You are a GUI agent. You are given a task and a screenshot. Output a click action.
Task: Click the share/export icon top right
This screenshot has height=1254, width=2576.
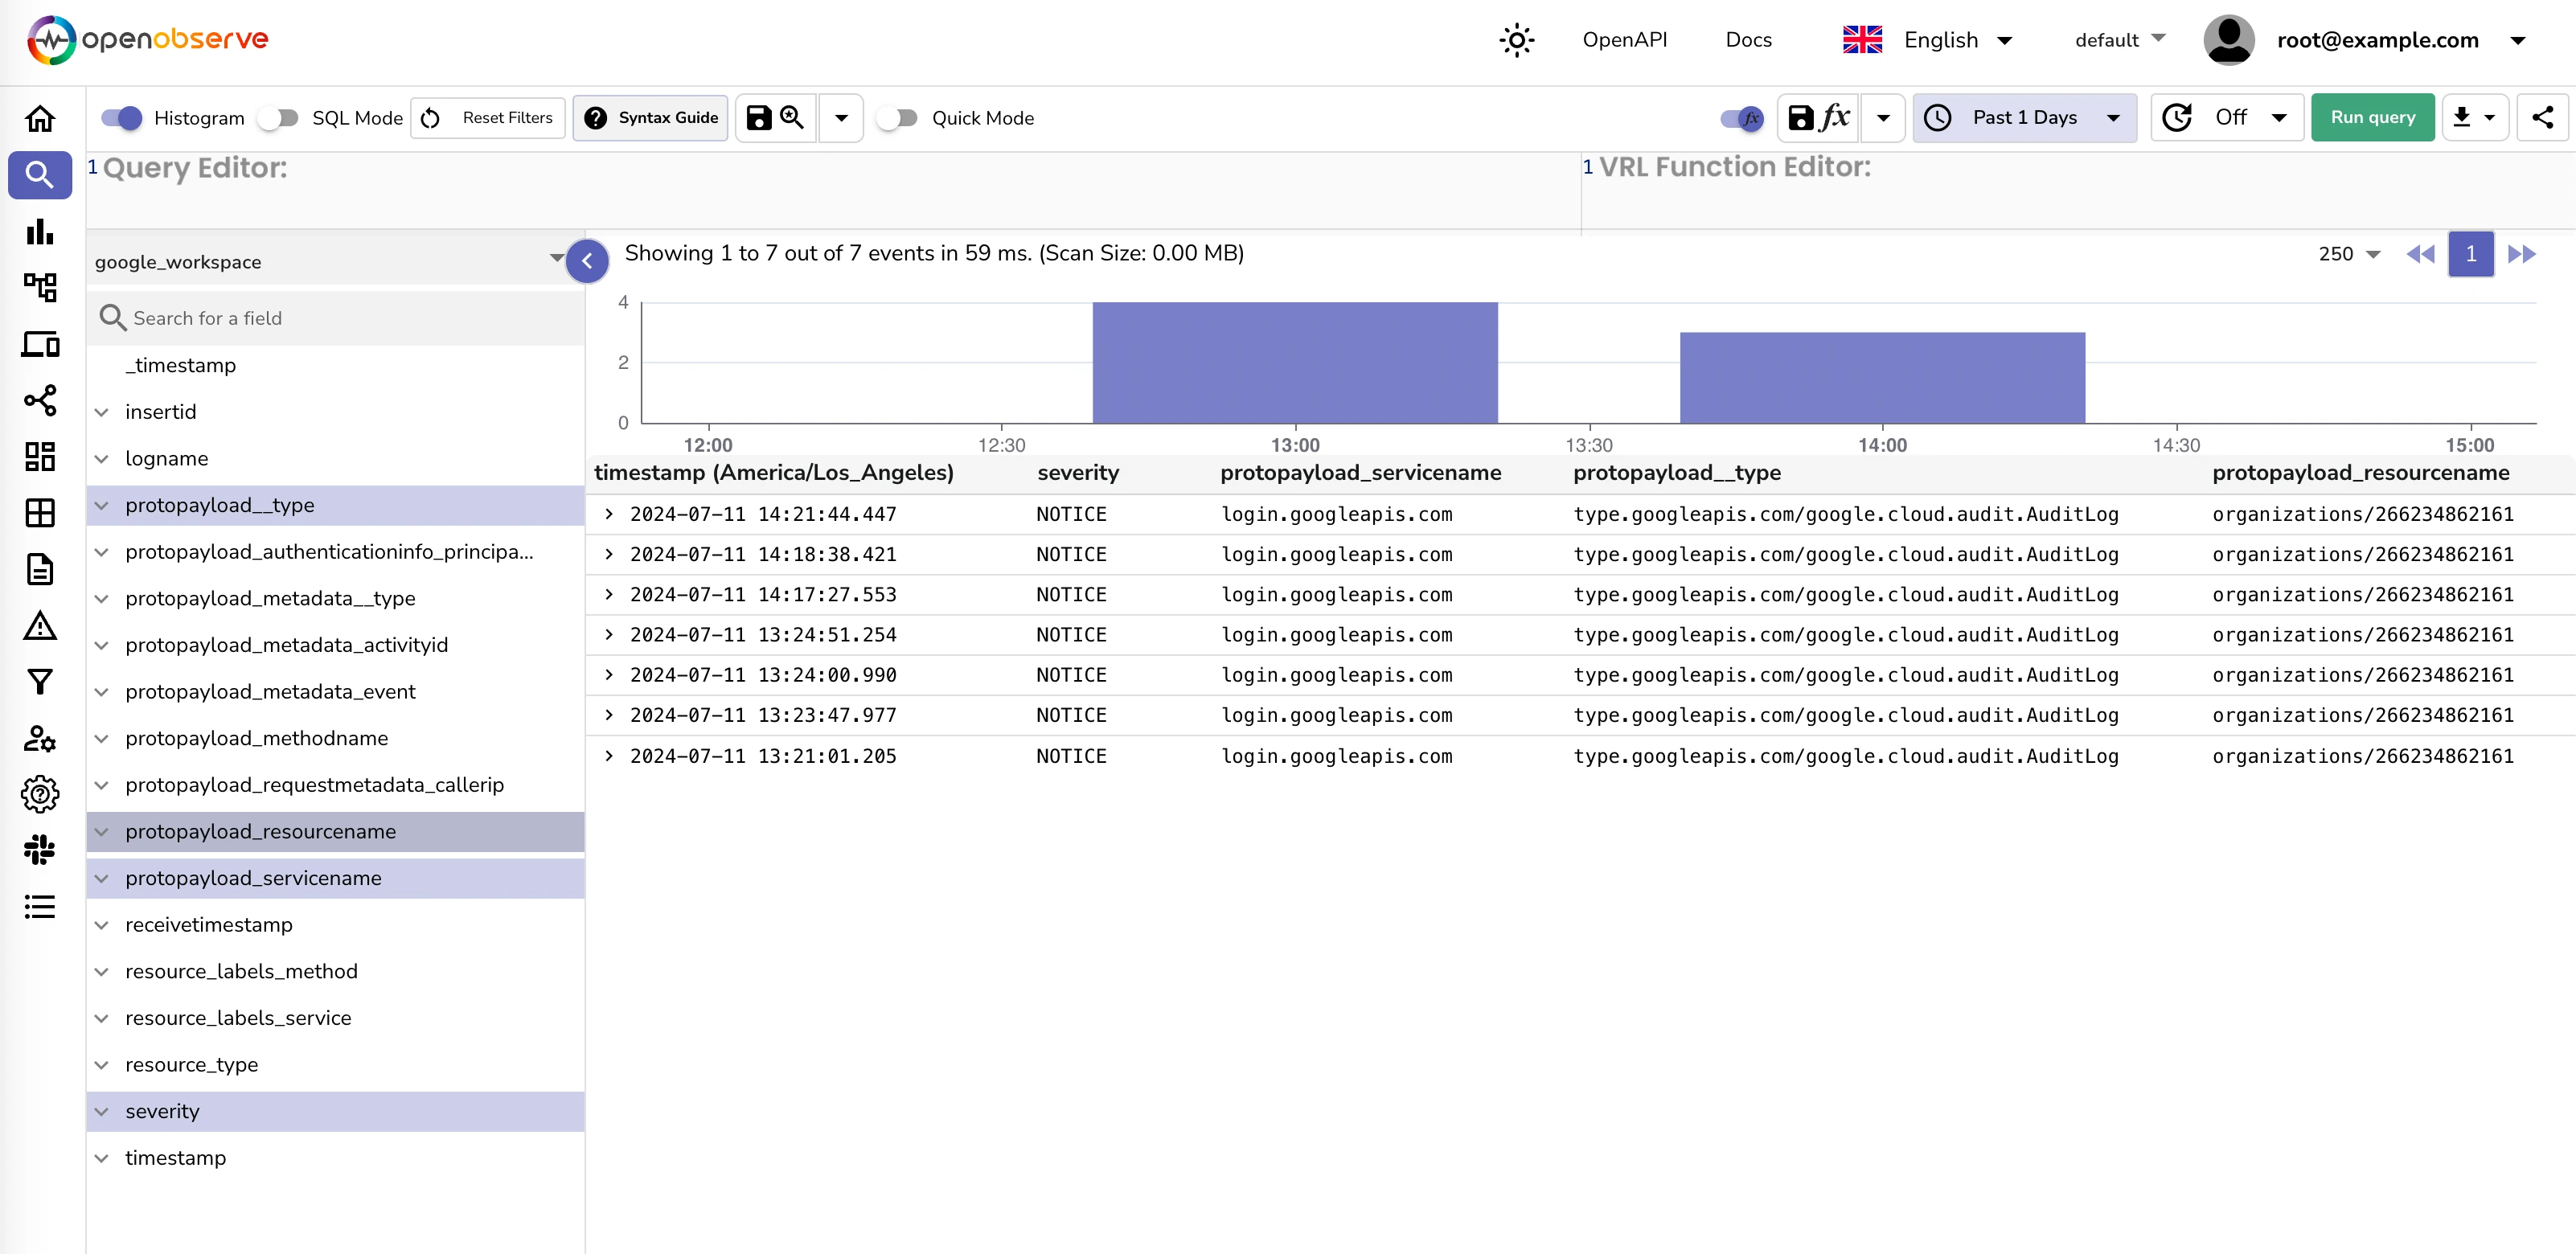click(x=2543, y=117)
